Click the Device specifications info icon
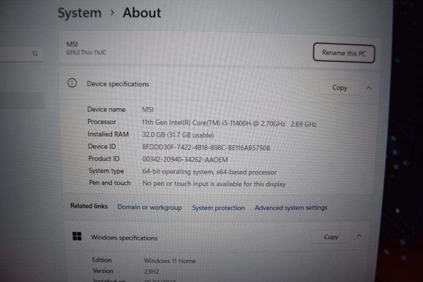 [x=72, y=83]
